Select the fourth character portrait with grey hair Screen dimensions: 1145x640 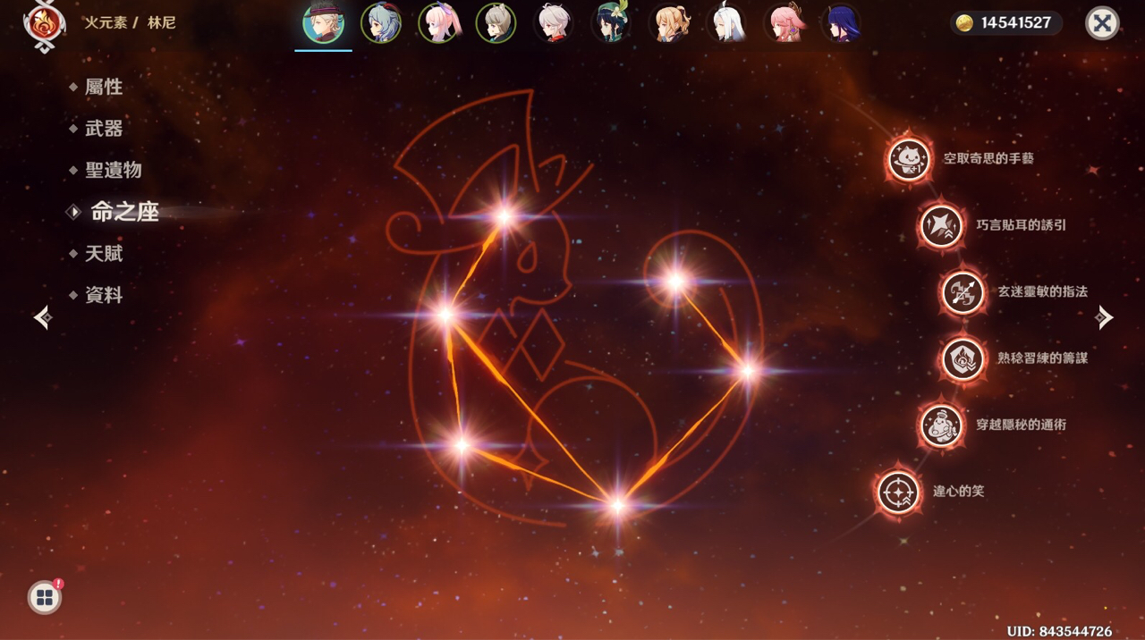496,23
